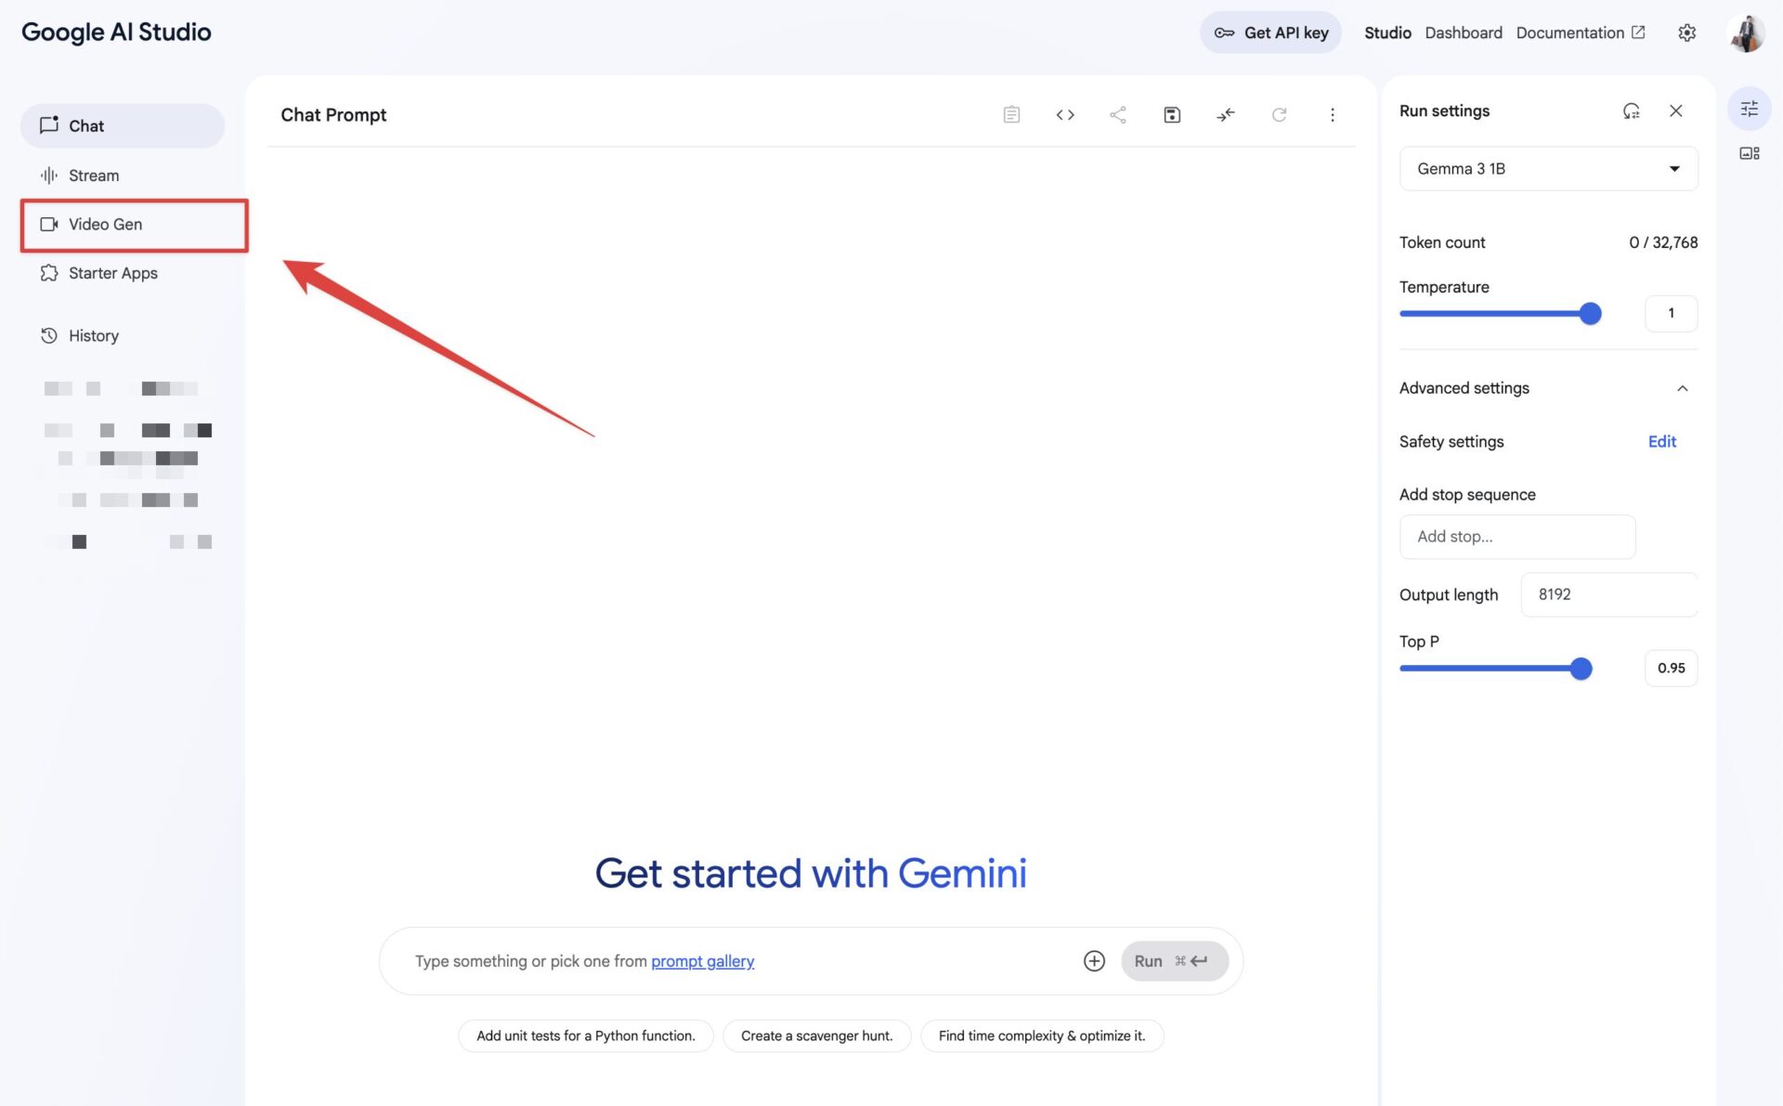Collapse the Advanced settings section

pyautogui.click(x=1548, y=388)
